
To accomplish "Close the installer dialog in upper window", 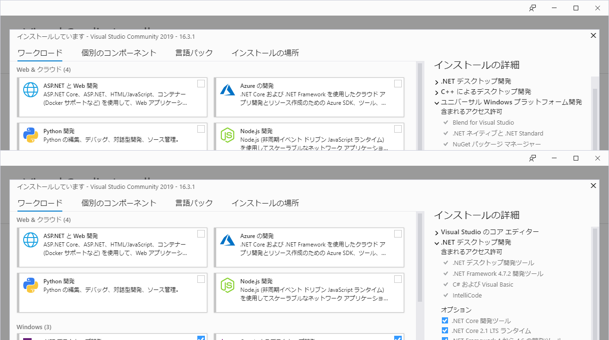I will click(x=593, y=35).
